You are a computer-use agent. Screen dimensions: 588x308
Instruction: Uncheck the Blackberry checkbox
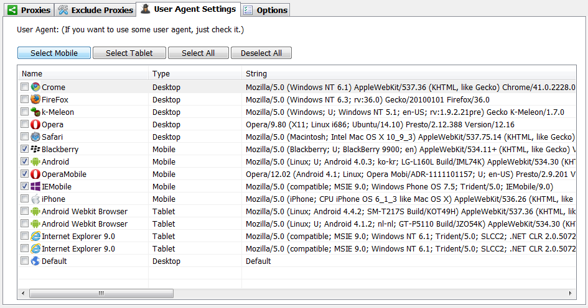pyautogui.click(x=24, y=149)
